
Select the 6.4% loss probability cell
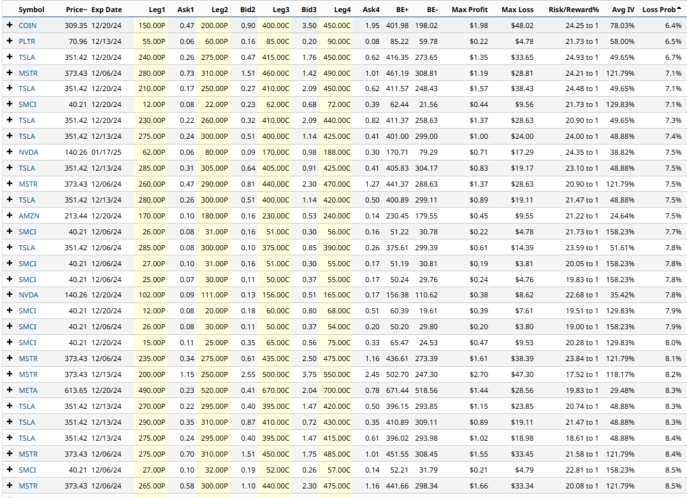(673, 25)
